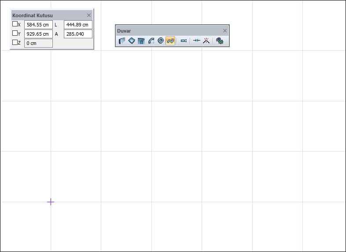Select the wall join arrows icon
This screenshot has width=346, height=252.
pyautogui.click(x=196, y=41)
